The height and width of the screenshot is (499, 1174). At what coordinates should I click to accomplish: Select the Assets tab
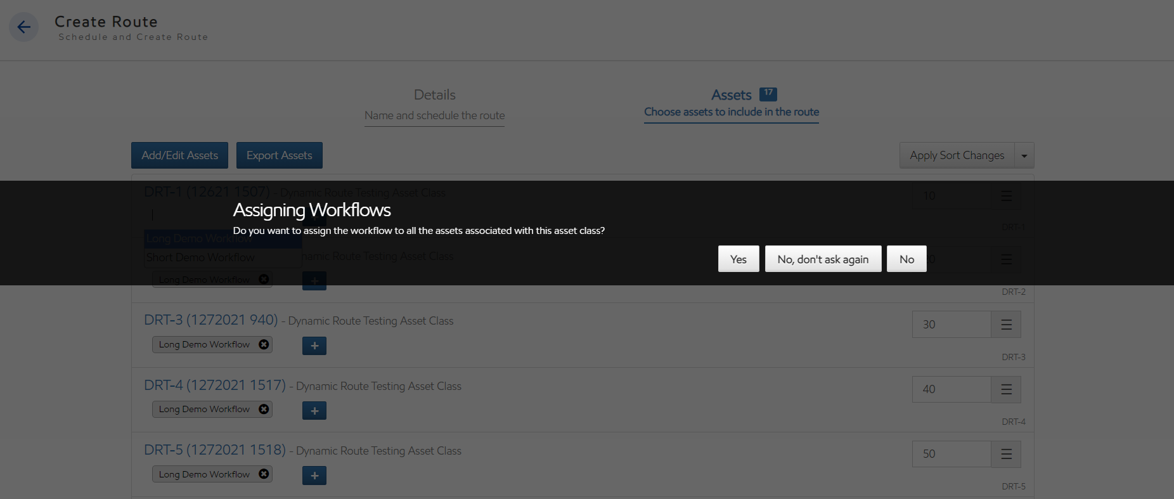pos(732,102)
